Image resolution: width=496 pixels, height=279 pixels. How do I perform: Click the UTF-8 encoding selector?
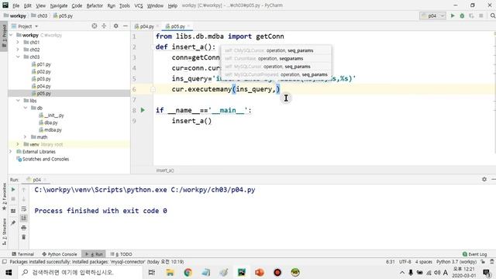click(x=405, y=262)
